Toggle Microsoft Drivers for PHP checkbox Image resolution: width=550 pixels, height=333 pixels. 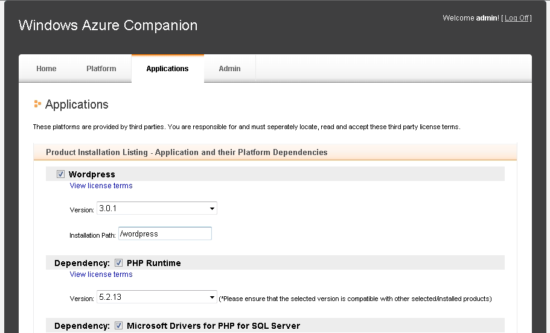point(118,326)
